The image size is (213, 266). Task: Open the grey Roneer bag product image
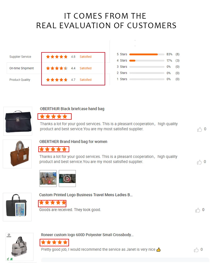coord(19,247)
